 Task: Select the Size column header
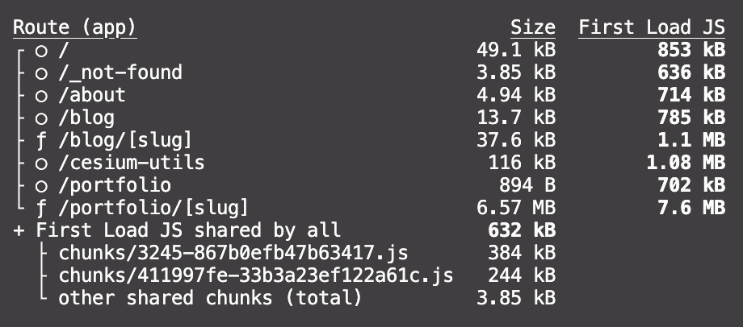[x=532, y=27]
